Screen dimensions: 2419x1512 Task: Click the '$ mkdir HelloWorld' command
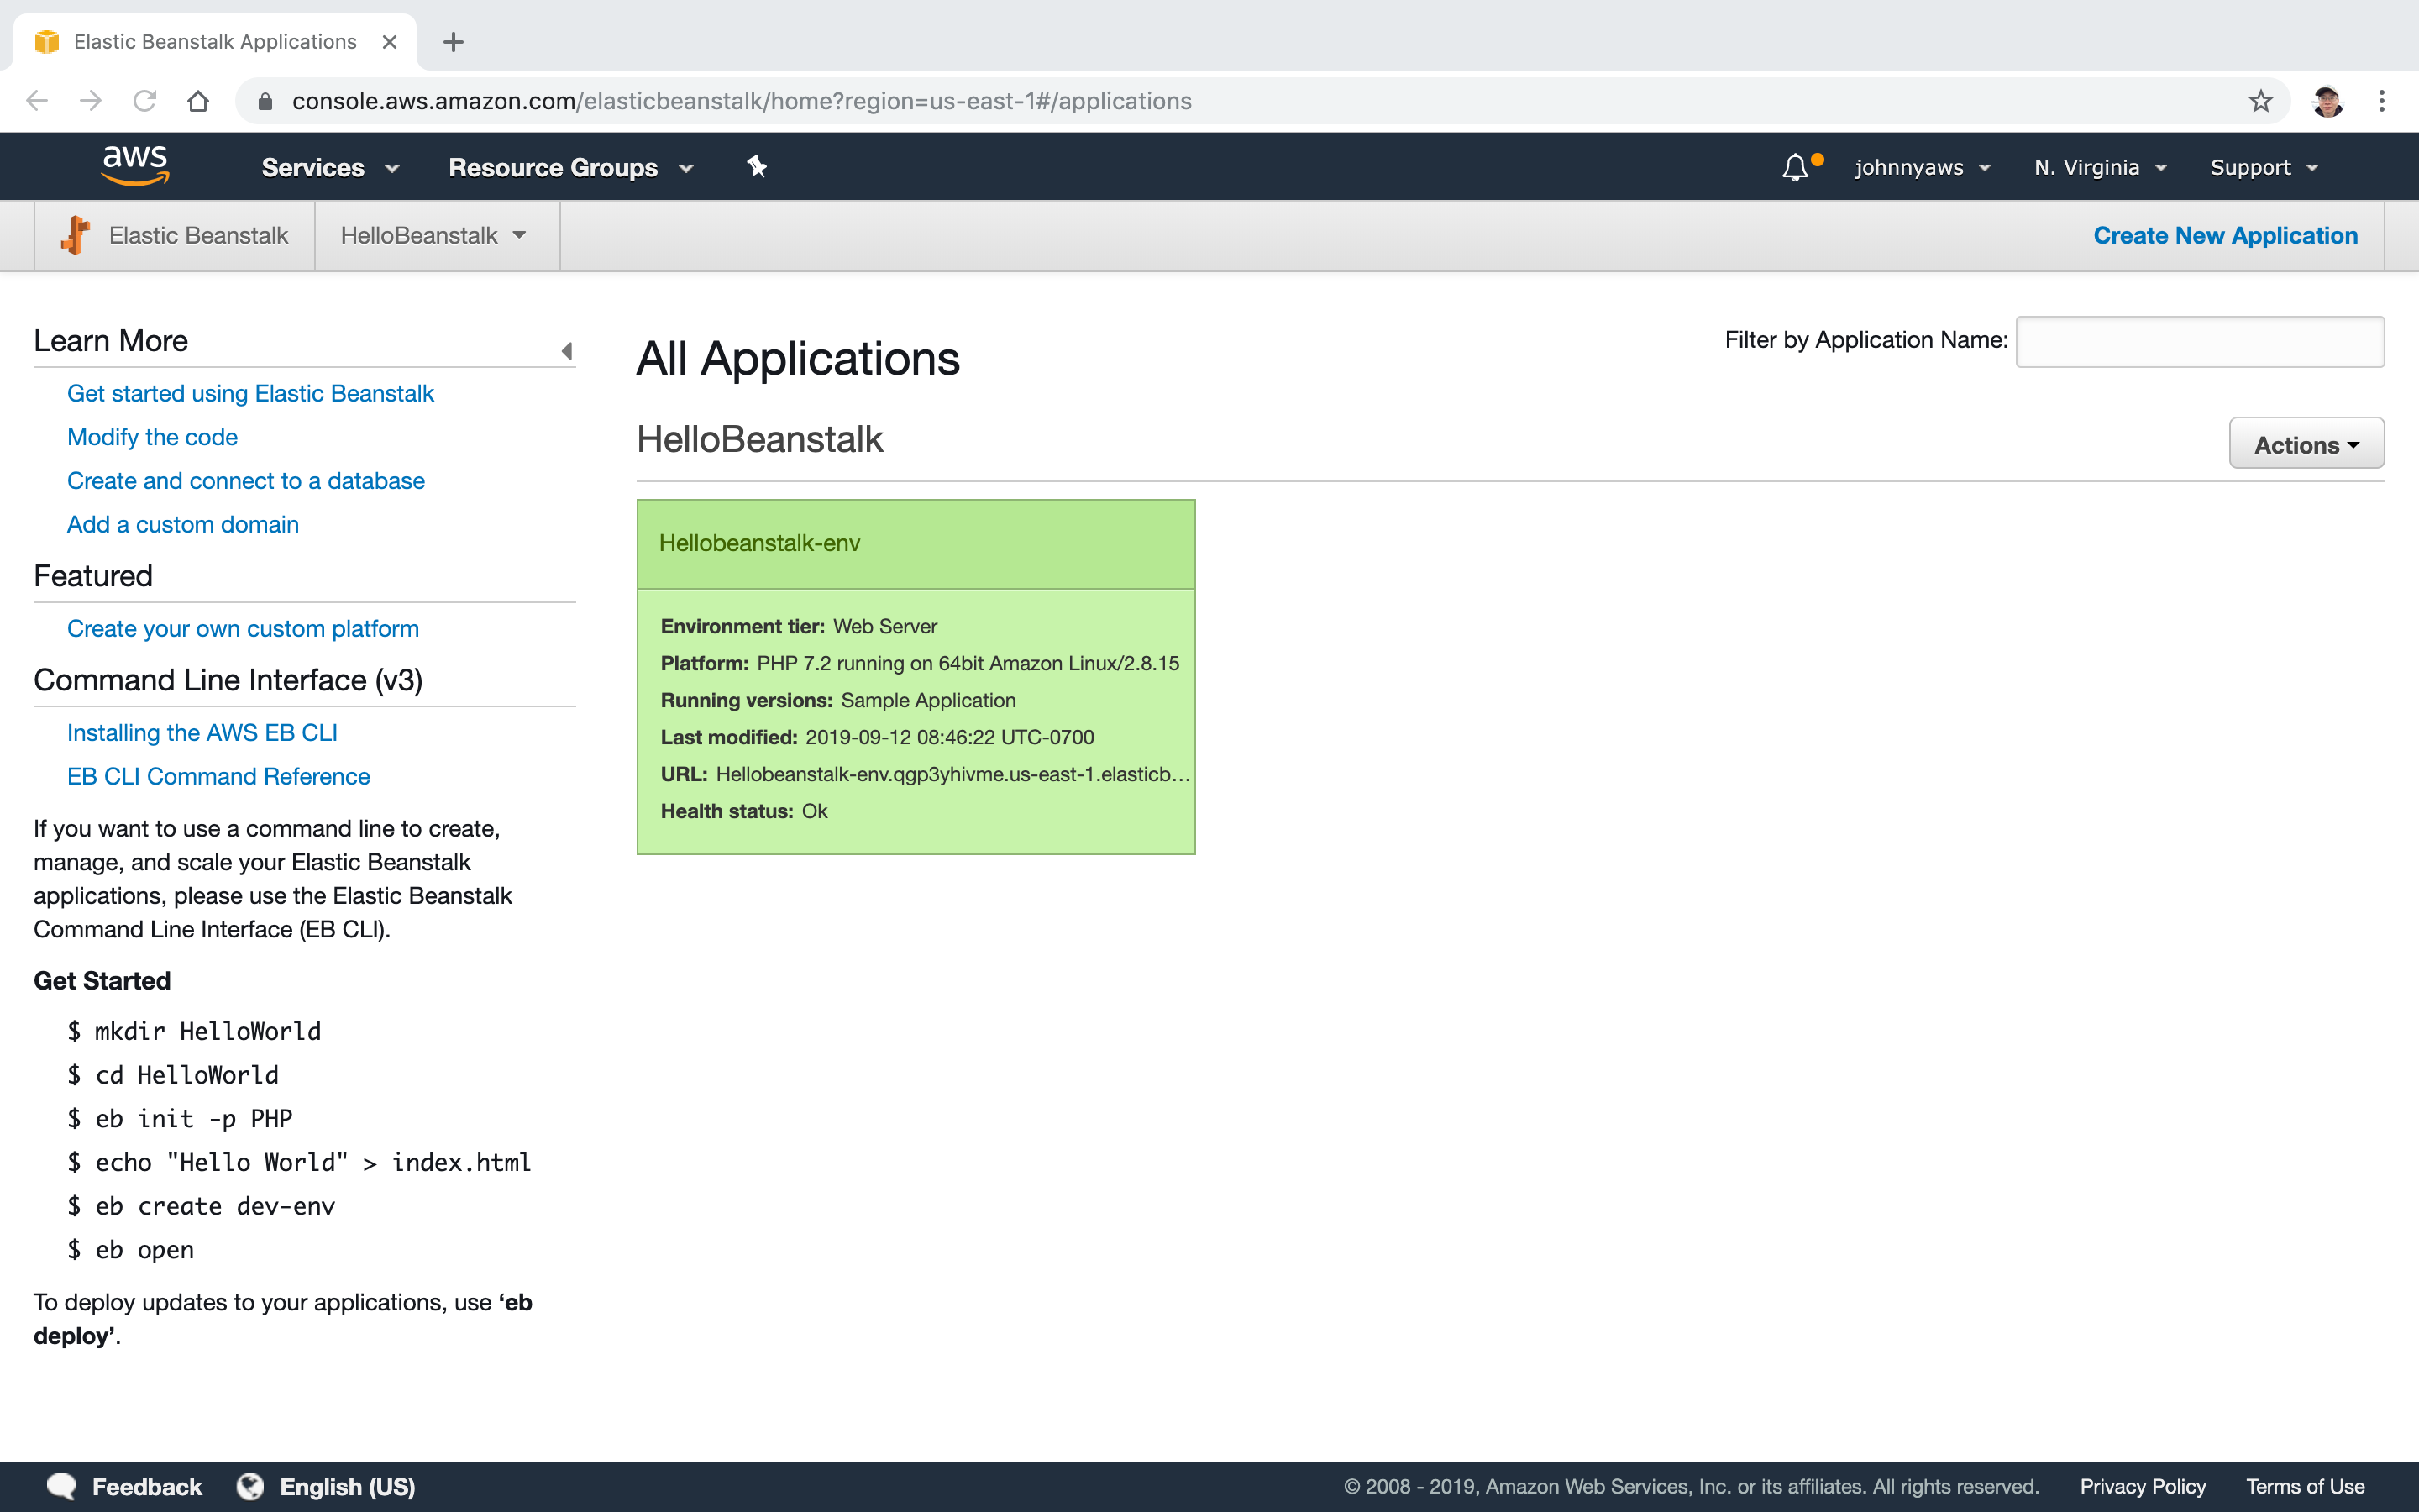point(194,1031)
